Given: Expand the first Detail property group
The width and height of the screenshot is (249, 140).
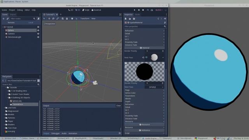Looking at the screenshot, I should (144, 33).
